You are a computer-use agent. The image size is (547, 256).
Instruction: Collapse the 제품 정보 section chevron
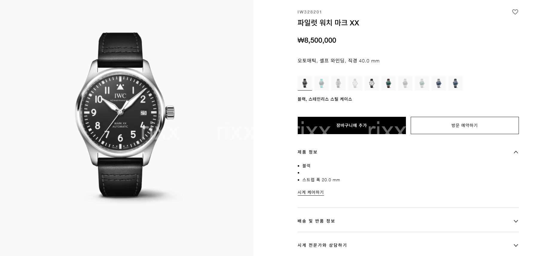516,152
